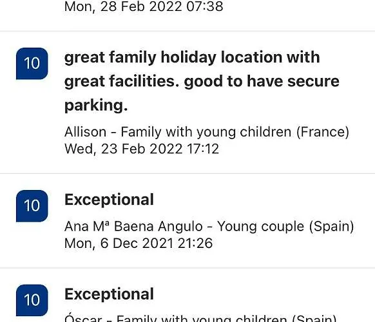Click reviewer line 'Allison - Family with young children'
This screenshot has width=375, height=322.
(207, 132)
